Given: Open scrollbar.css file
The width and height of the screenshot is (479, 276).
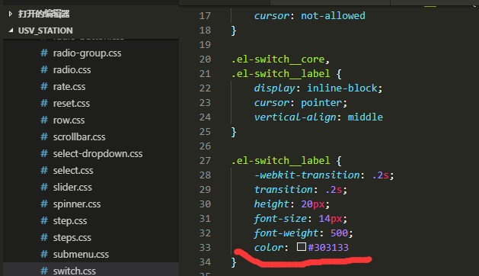Looking at the screenshot, I should click(79, 137).
